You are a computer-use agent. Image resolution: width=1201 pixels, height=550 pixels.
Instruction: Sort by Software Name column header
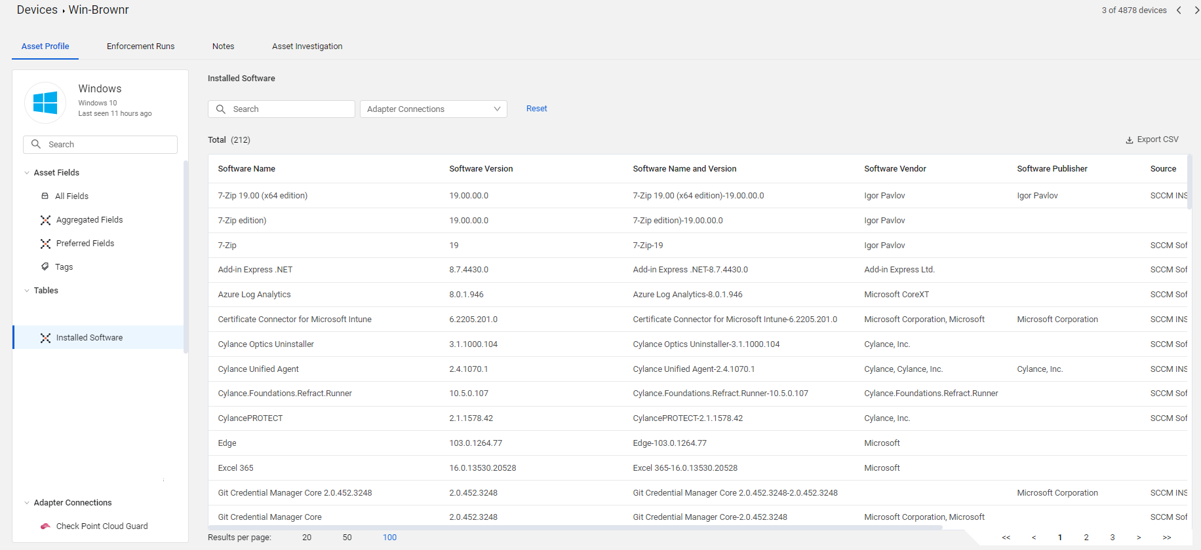(246, 169)
